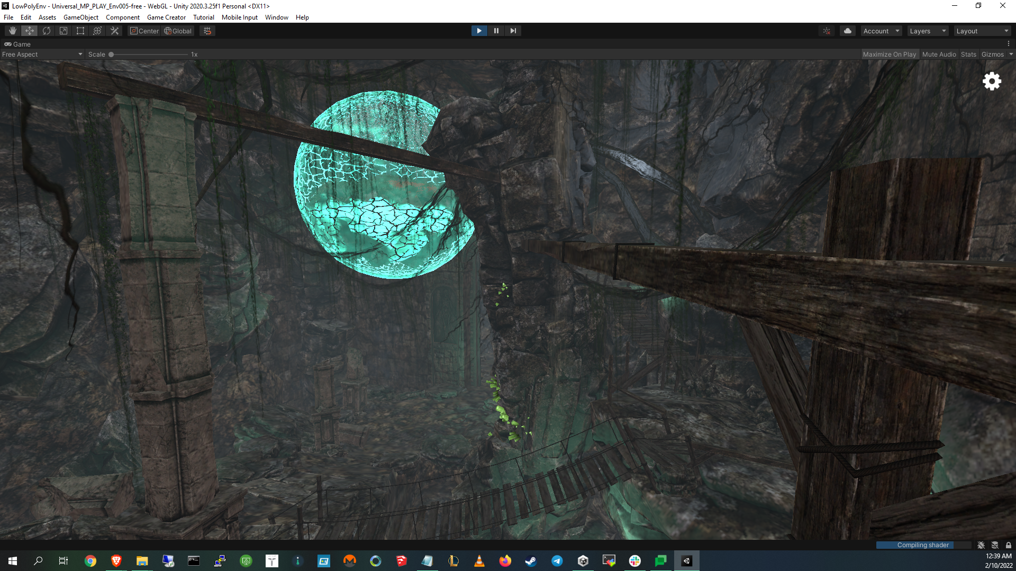Open the GameObject menu
Image resolution: width=1016 pixels, height=571 pixels.
point(81,17)
